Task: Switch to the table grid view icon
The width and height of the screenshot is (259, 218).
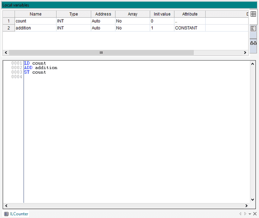Action: pyautogui.click(x=253, y=14)
